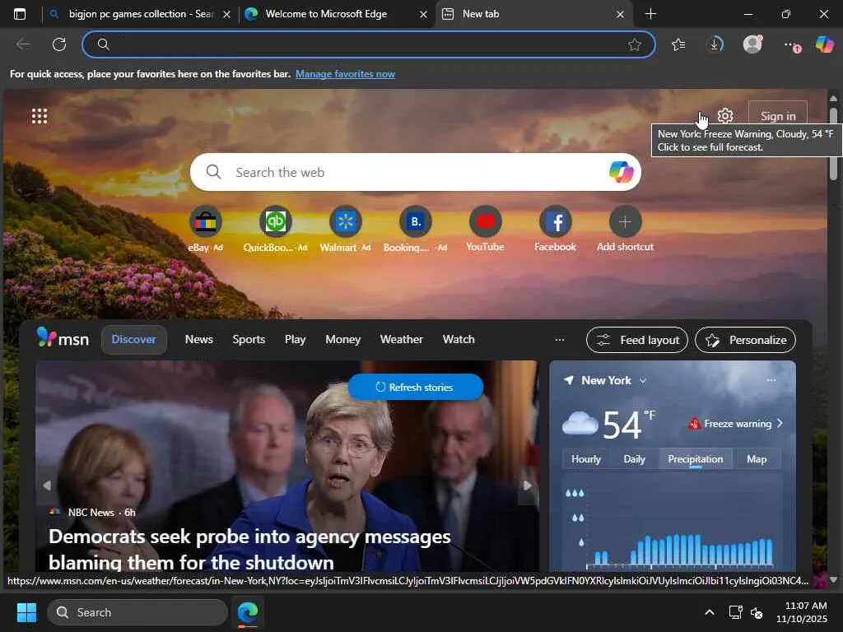Show hidden icons in system tray
The width and height of the screenshot is (843, 632).
[x=709, y=612]
